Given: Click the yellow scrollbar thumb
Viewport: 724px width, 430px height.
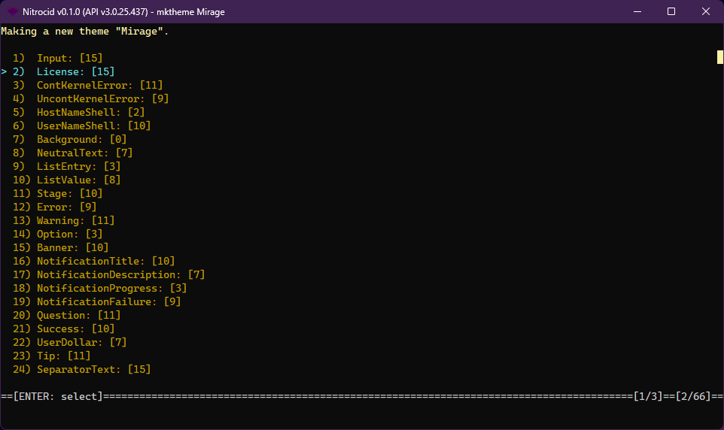Looking at the screenshot, I should (720, 57).
